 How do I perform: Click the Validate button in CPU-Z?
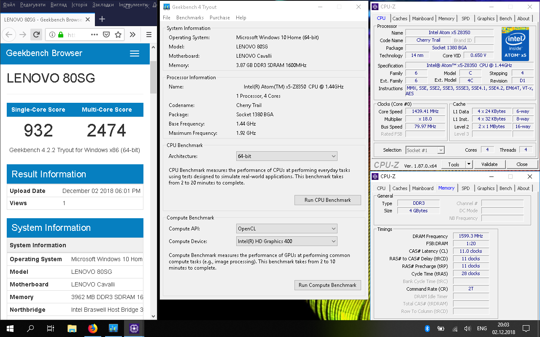pyautogui.click(x=489, y=164)
